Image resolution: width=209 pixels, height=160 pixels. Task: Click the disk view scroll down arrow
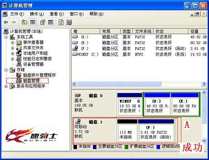pos(204,141)
